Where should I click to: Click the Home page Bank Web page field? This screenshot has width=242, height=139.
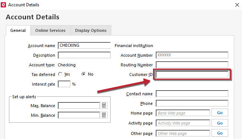click(183, 113)
